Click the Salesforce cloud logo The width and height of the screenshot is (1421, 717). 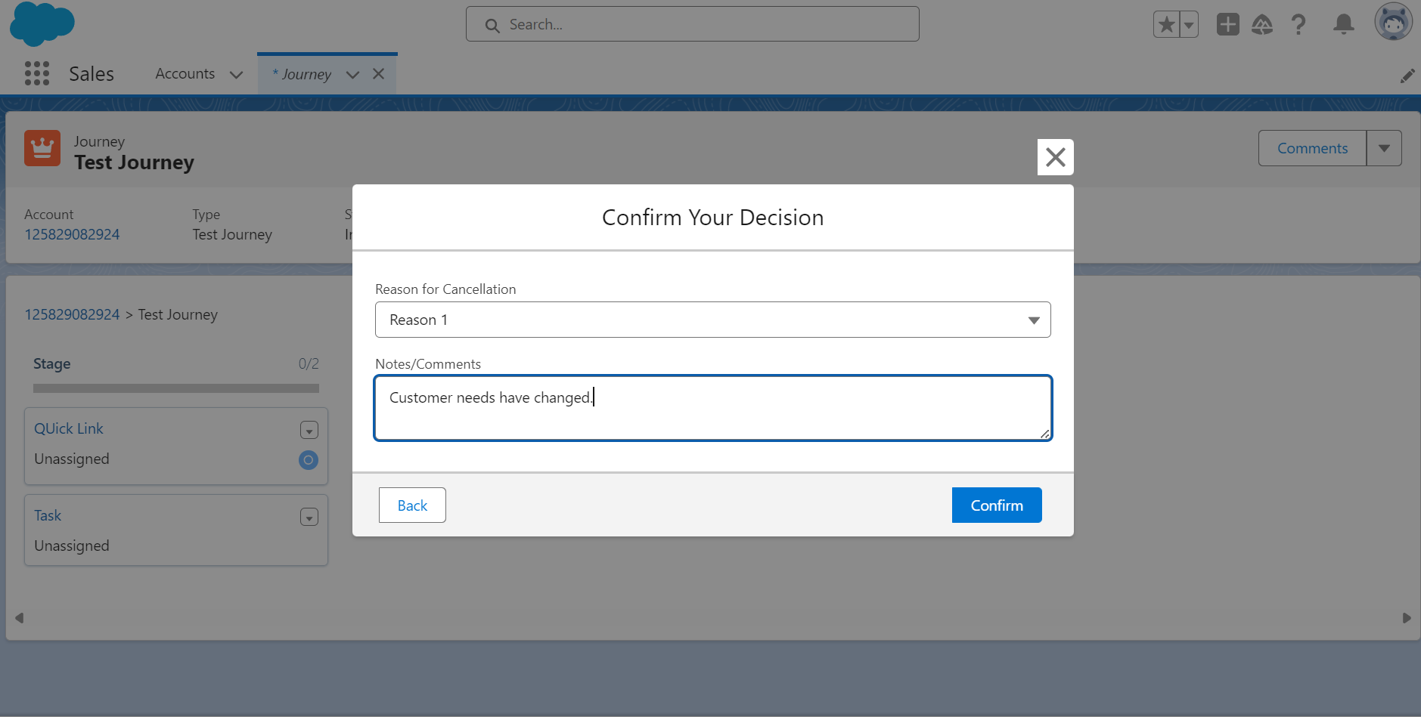coord(42,23)
